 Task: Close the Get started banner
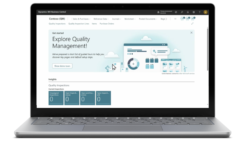pos(191,33)
